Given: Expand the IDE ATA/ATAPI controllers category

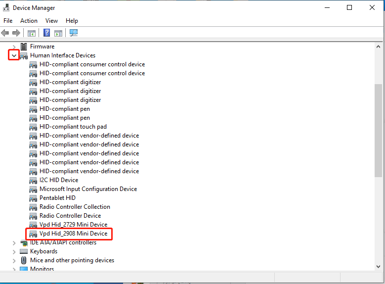Looking at the screenshot, I should (14, 243).
